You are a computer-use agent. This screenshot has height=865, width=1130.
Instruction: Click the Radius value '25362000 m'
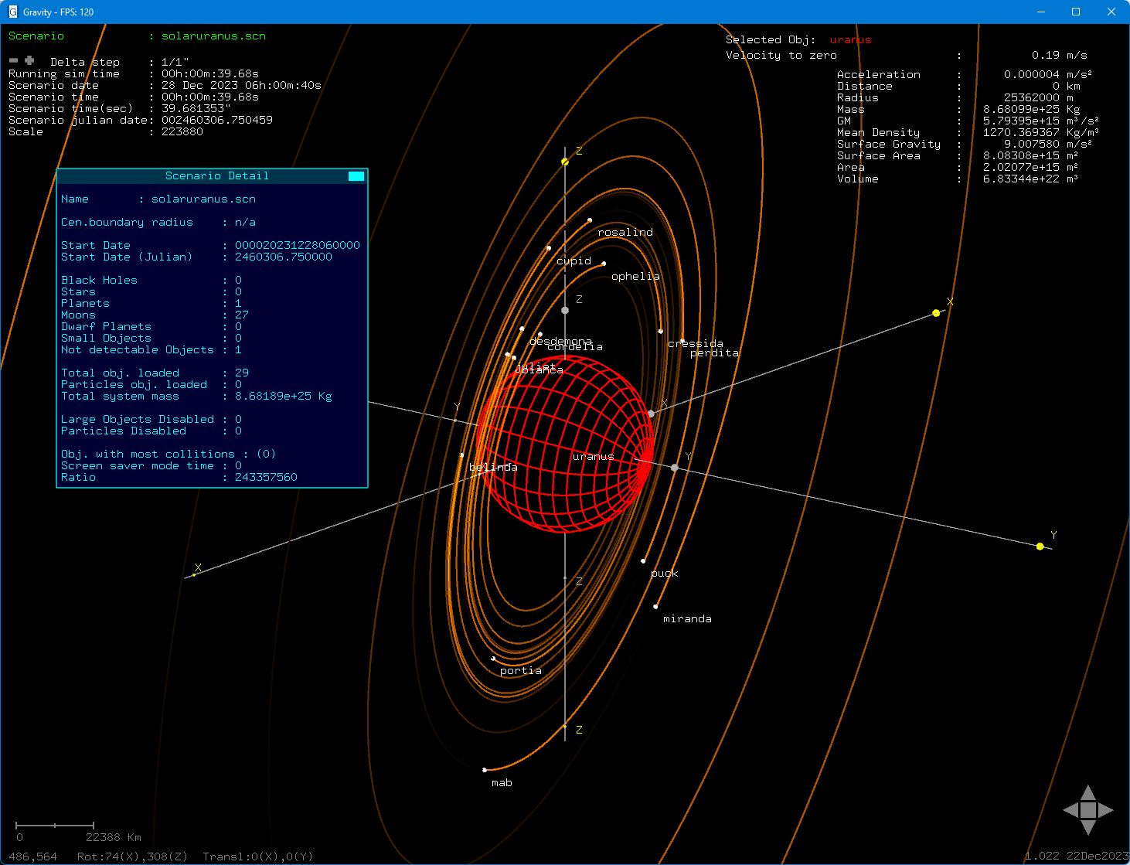pyautogui.click(x=1039, y=98)
